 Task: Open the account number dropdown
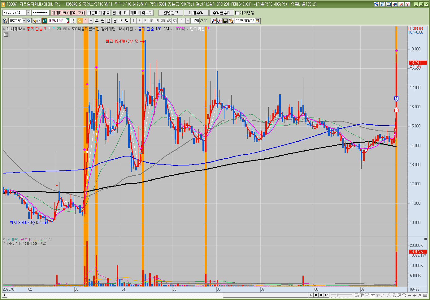click(x=28, y=13)
